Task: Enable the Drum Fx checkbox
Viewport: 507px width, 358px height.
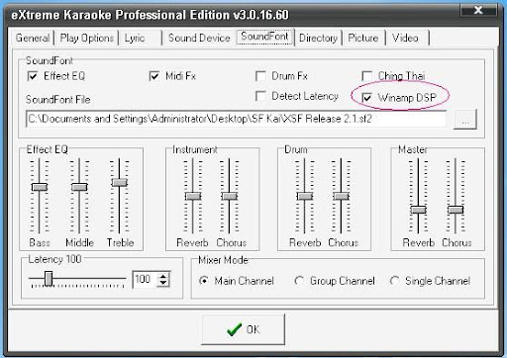Action: point(260,76)
